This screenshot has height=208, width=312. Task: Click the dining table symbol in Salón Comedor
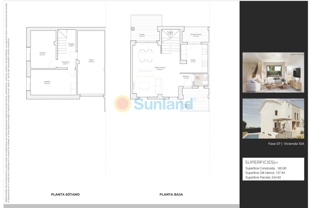[x=146, y=56]
